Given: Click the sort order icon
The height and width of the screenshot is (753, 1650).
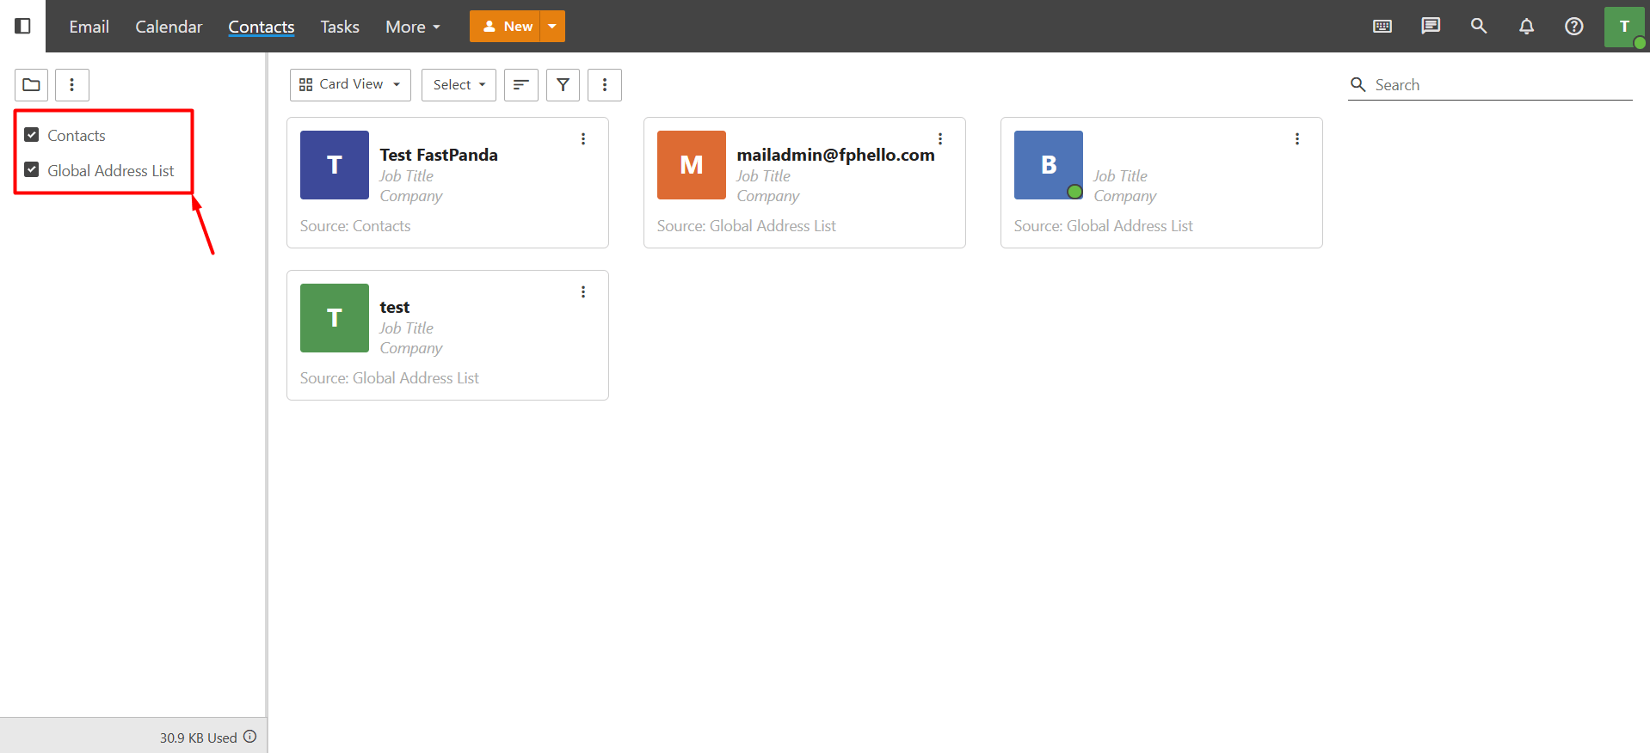Looking at the screenshot, I should point(520,84).
